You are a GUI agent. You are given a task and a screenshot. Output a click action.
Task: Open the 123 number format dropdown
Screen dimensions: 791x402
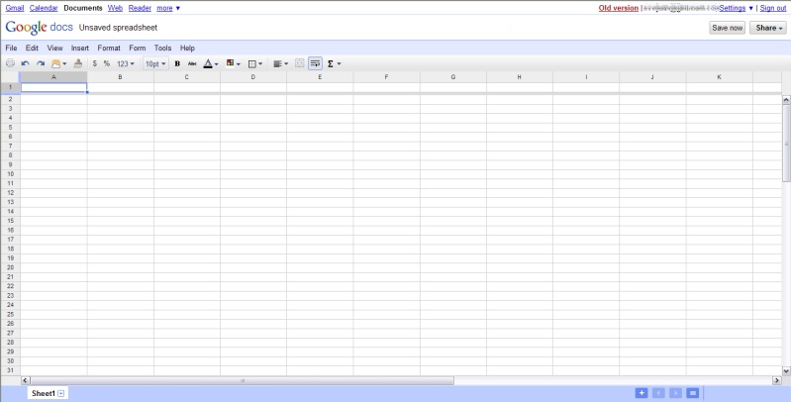click(x=126, y=63)
